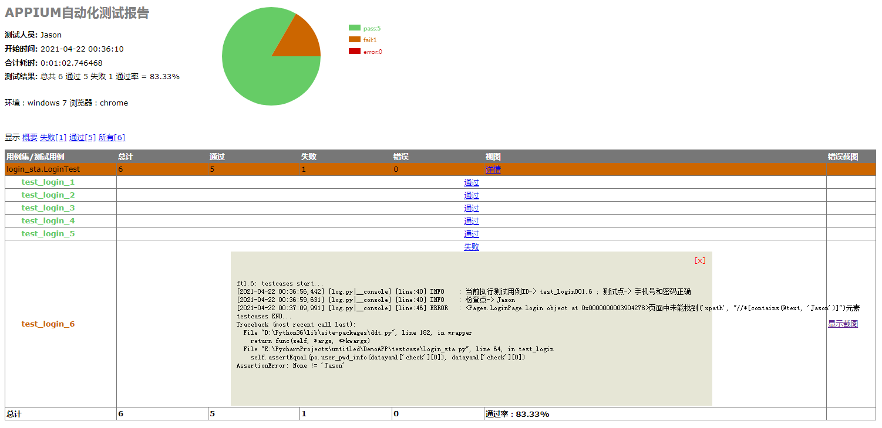Click the 总计 footer row label

[x=14, y=414]
